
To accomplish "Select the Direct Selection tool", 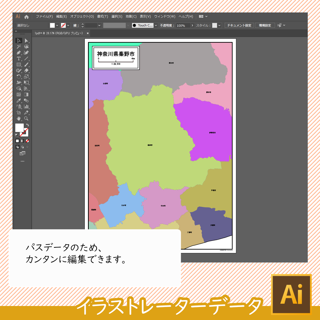I will 26,40.
